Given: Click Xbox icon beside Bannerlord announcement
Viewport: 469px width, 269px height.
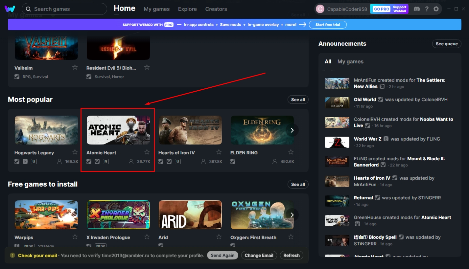Looking at the screenshot, I should click(x=383, y=165).
